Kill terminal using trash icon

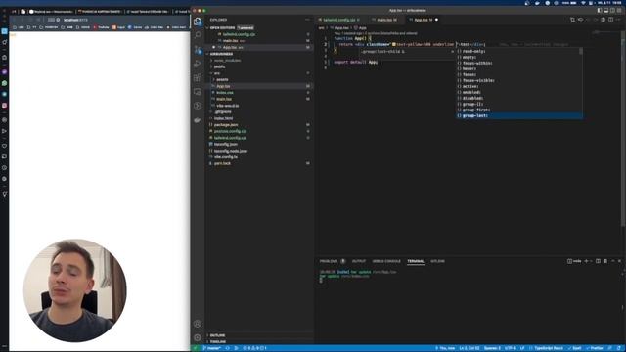(605, 261)
